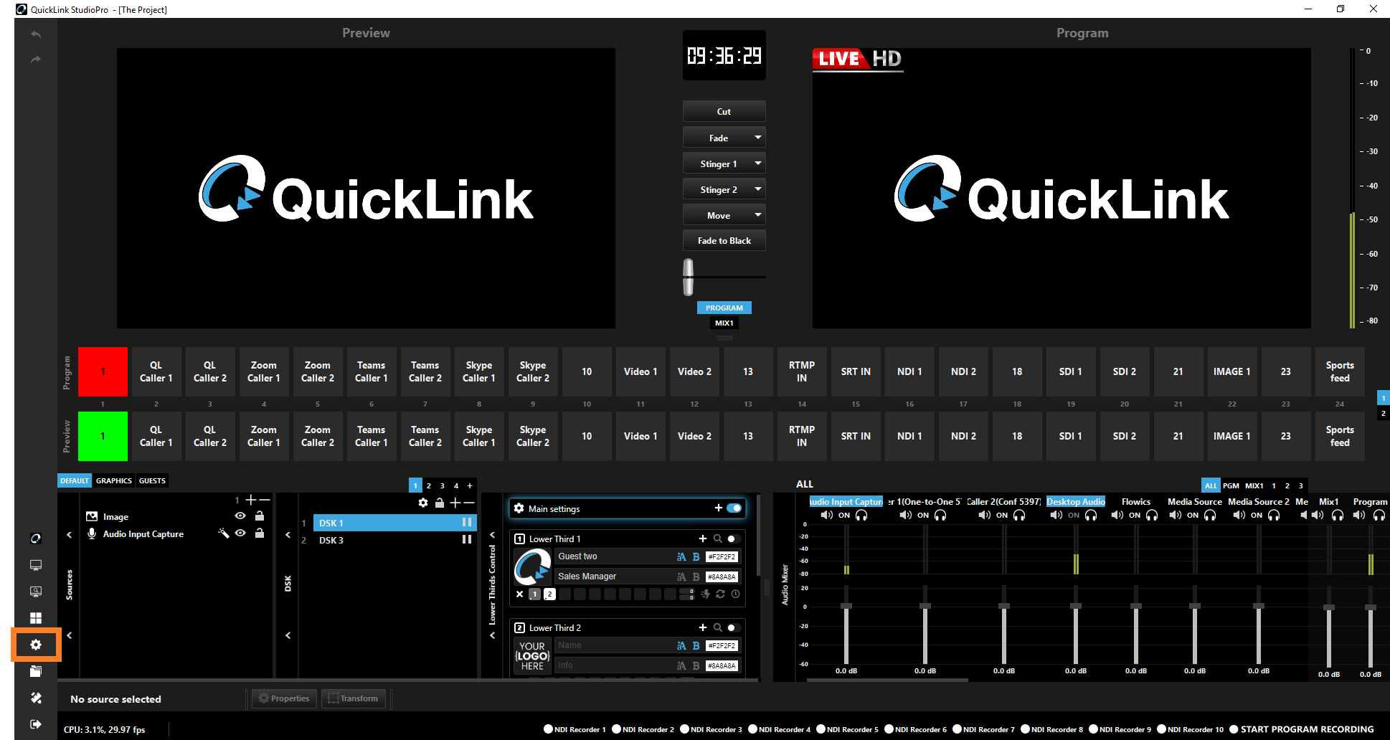
Task: Toggle visibility of Audio Input Capture source
Action: [x=240, y=533]
